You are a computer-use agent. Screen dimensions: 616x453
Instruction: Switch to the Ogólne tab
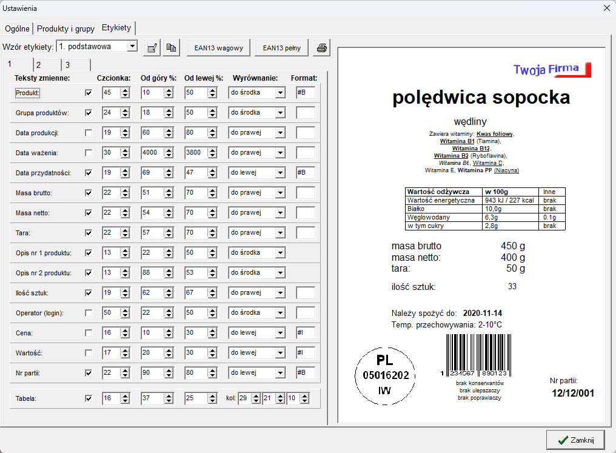(18, 29)
